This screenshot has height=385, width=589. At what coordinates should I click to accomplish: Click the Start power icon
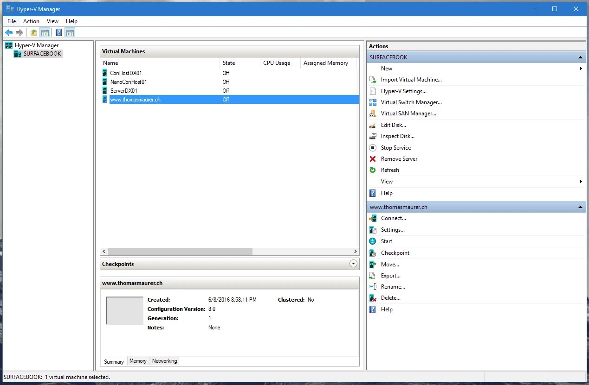pyautogui.click(x=373, y=241)
